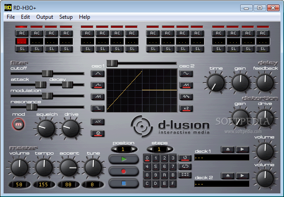Click the filter cutoff slider handle

(x=47, y=74)
